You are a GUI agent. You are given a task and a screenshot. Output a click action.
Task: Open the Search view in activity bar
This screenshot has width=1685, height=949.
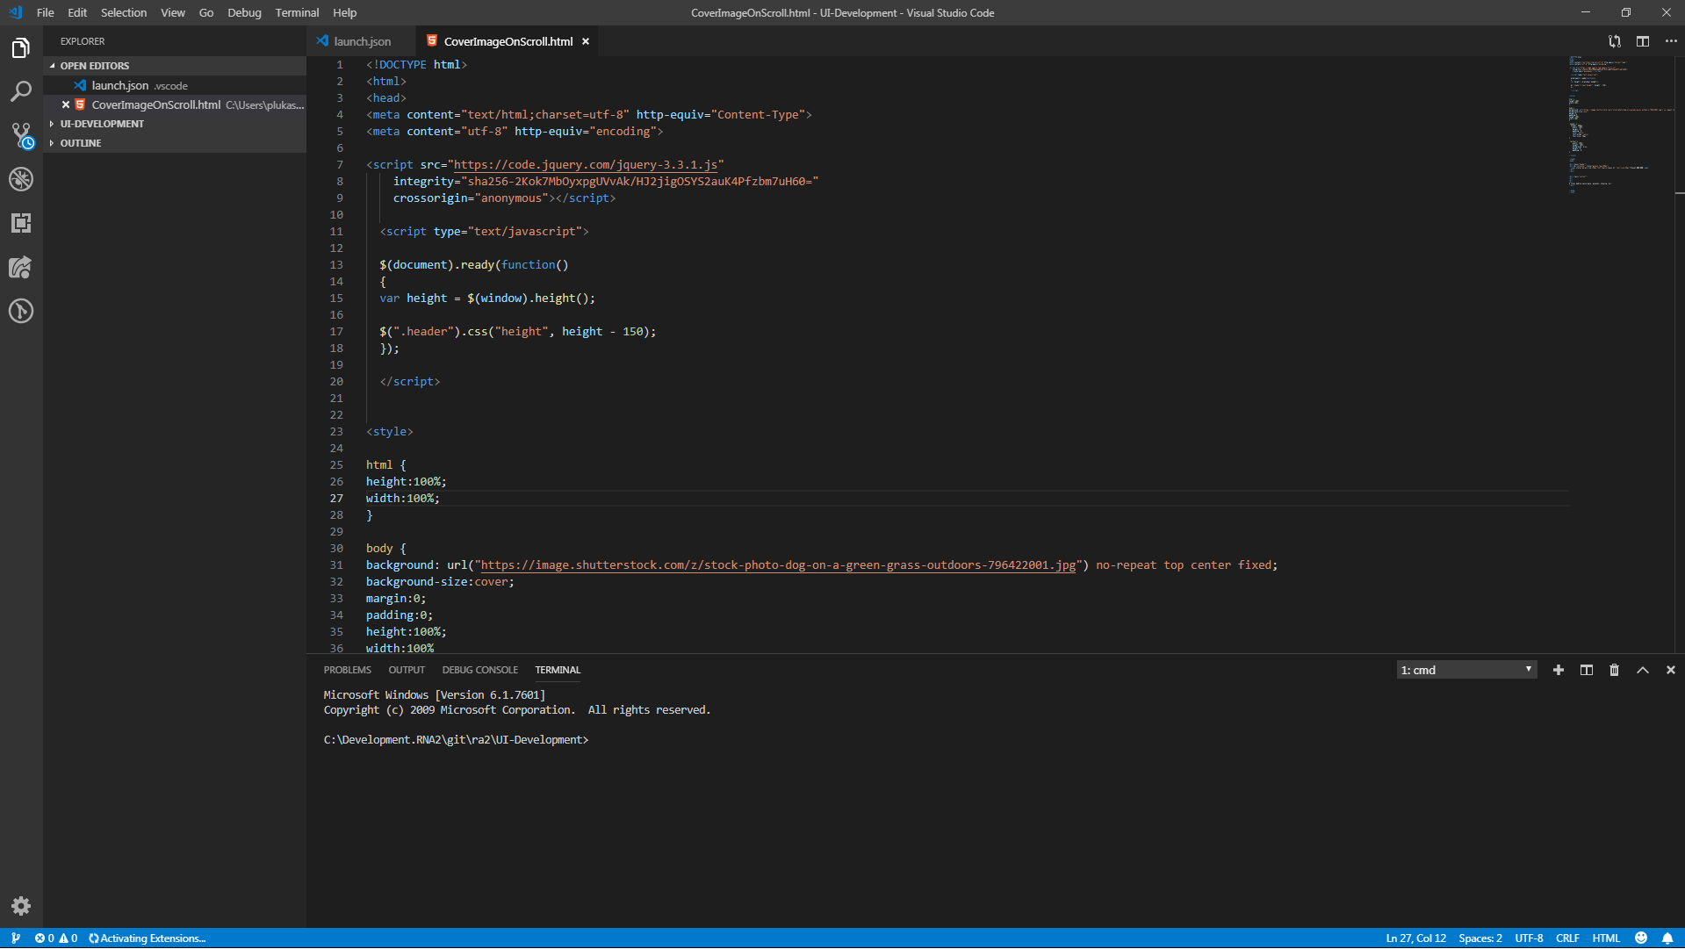coord(21,91)
